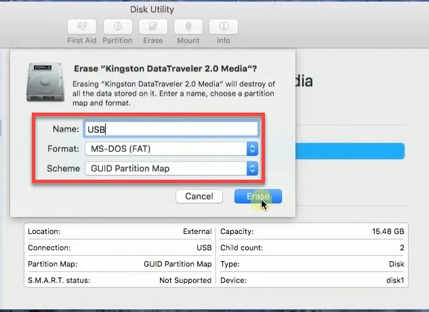Viewport: 429px width, 312px height.
Task: Open the Info toolbar icon
Action: (224, 26)
